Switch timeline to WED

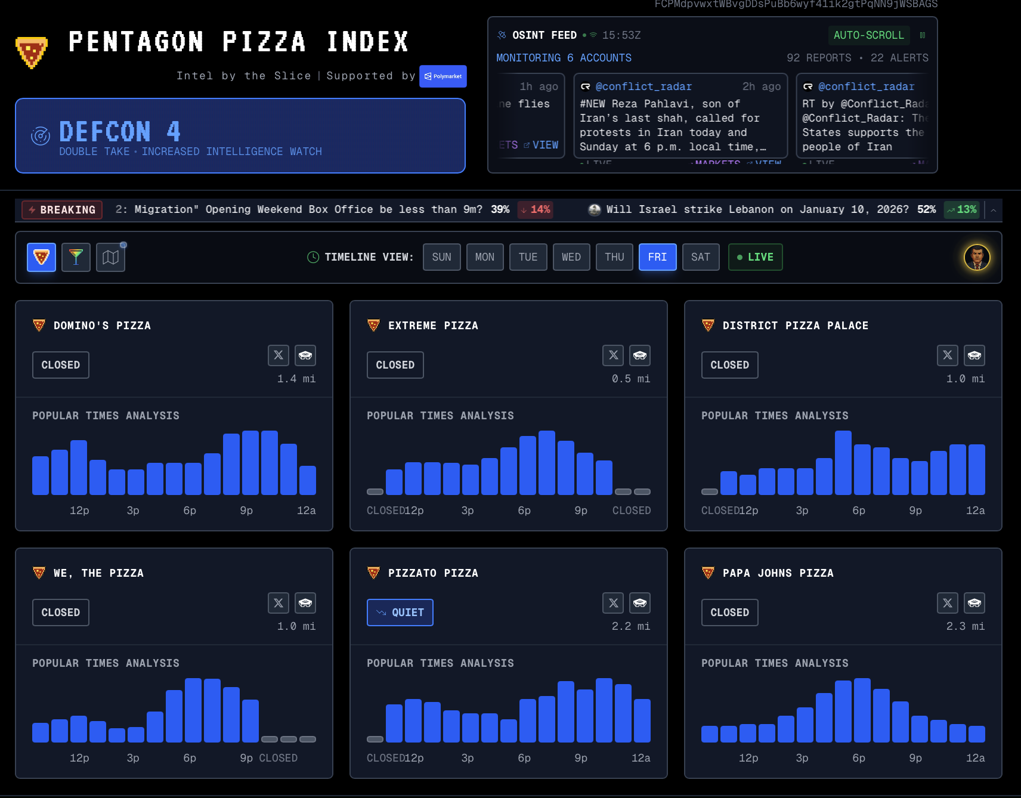[x=571, y=257]
